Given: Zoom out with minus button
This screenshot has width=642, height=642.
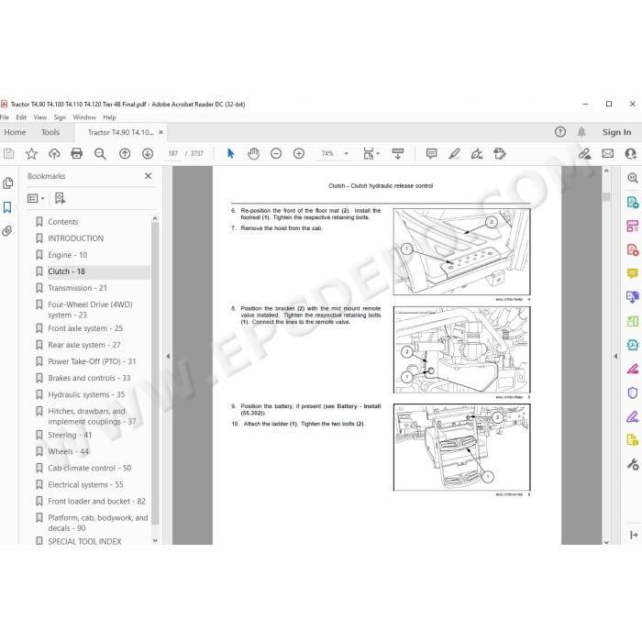Looking at the screenshot, I should pos(276,153).
